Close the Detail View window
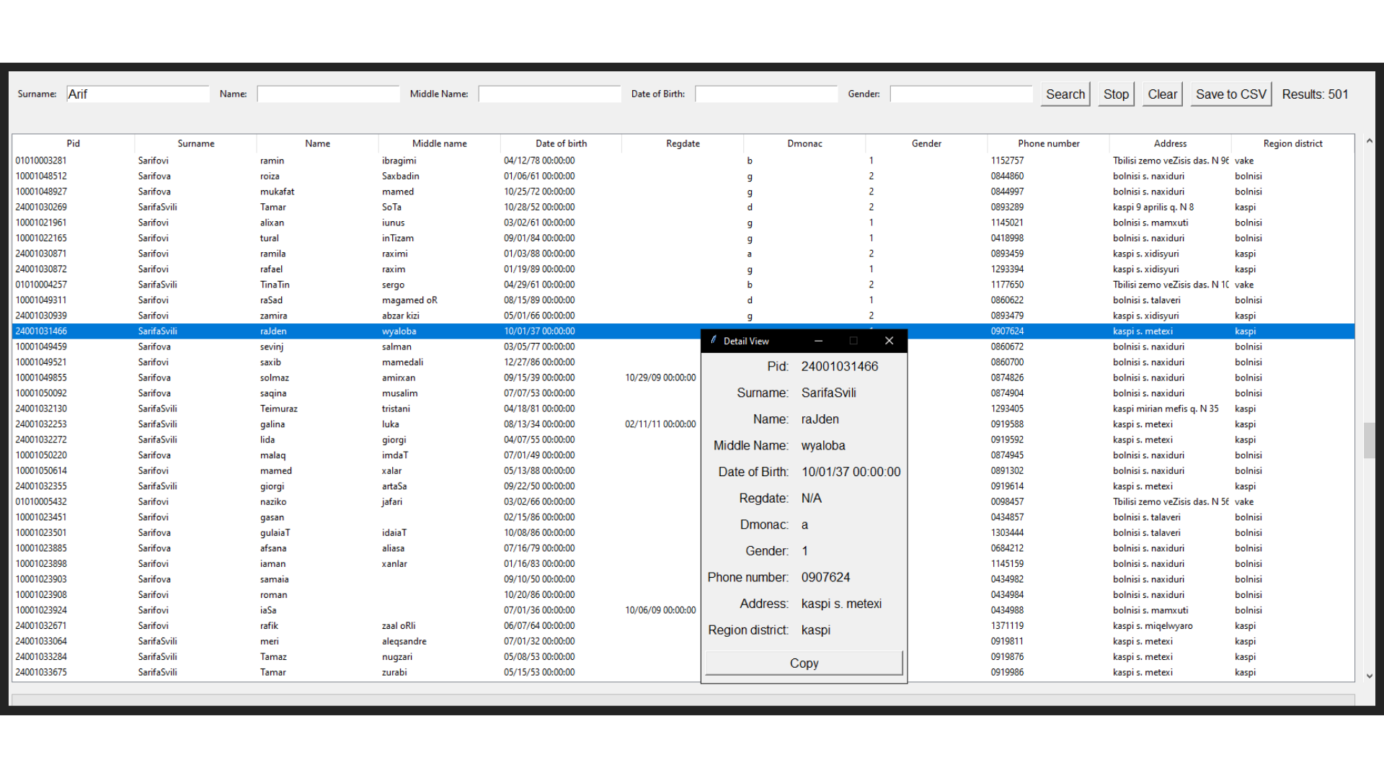The width and height of the screenshot is (1384, 778). point(889,341)
